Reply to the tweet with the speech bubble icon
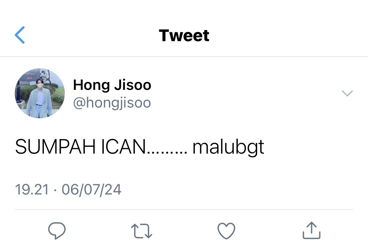 [57, 231]
